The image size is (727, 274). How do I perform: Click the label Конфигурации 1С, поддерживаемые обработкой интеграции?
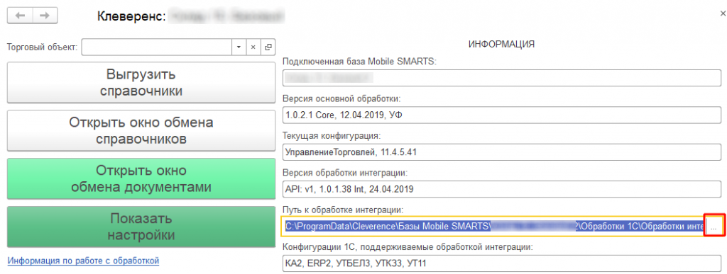click(x=408, y=247)
